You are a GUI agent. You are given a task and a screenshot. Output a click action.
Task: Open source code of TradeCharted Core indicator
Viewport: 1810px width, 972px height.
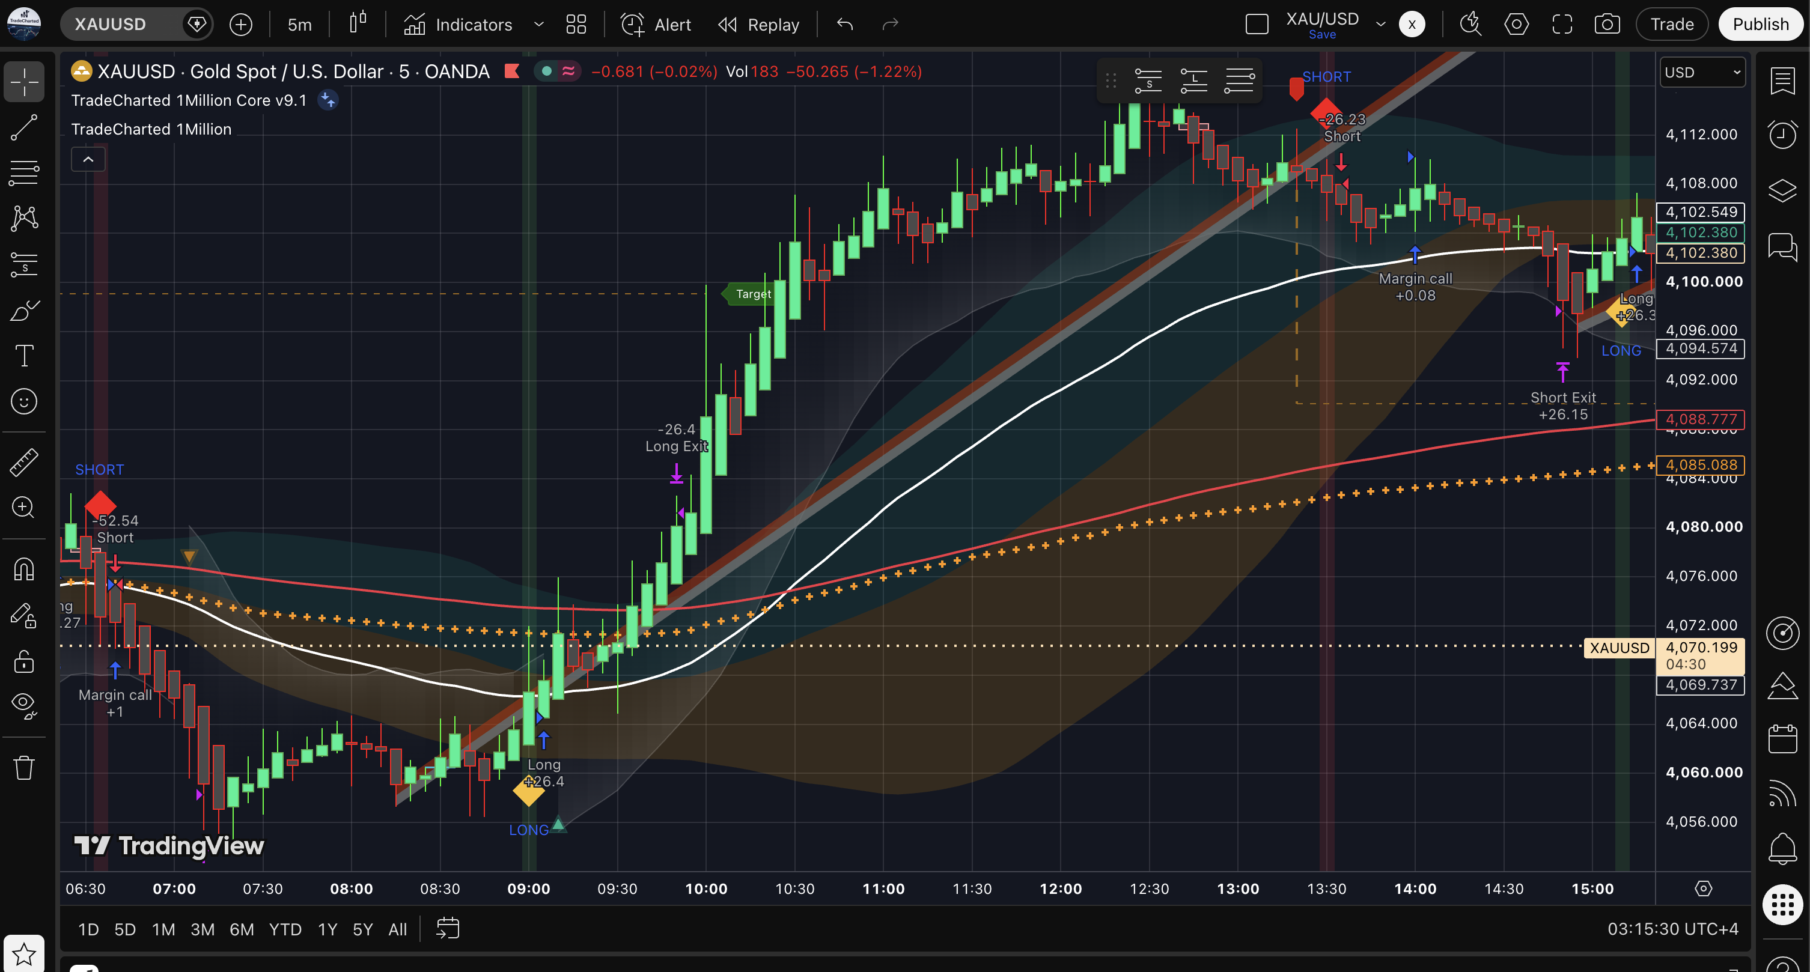coord(328,100)
